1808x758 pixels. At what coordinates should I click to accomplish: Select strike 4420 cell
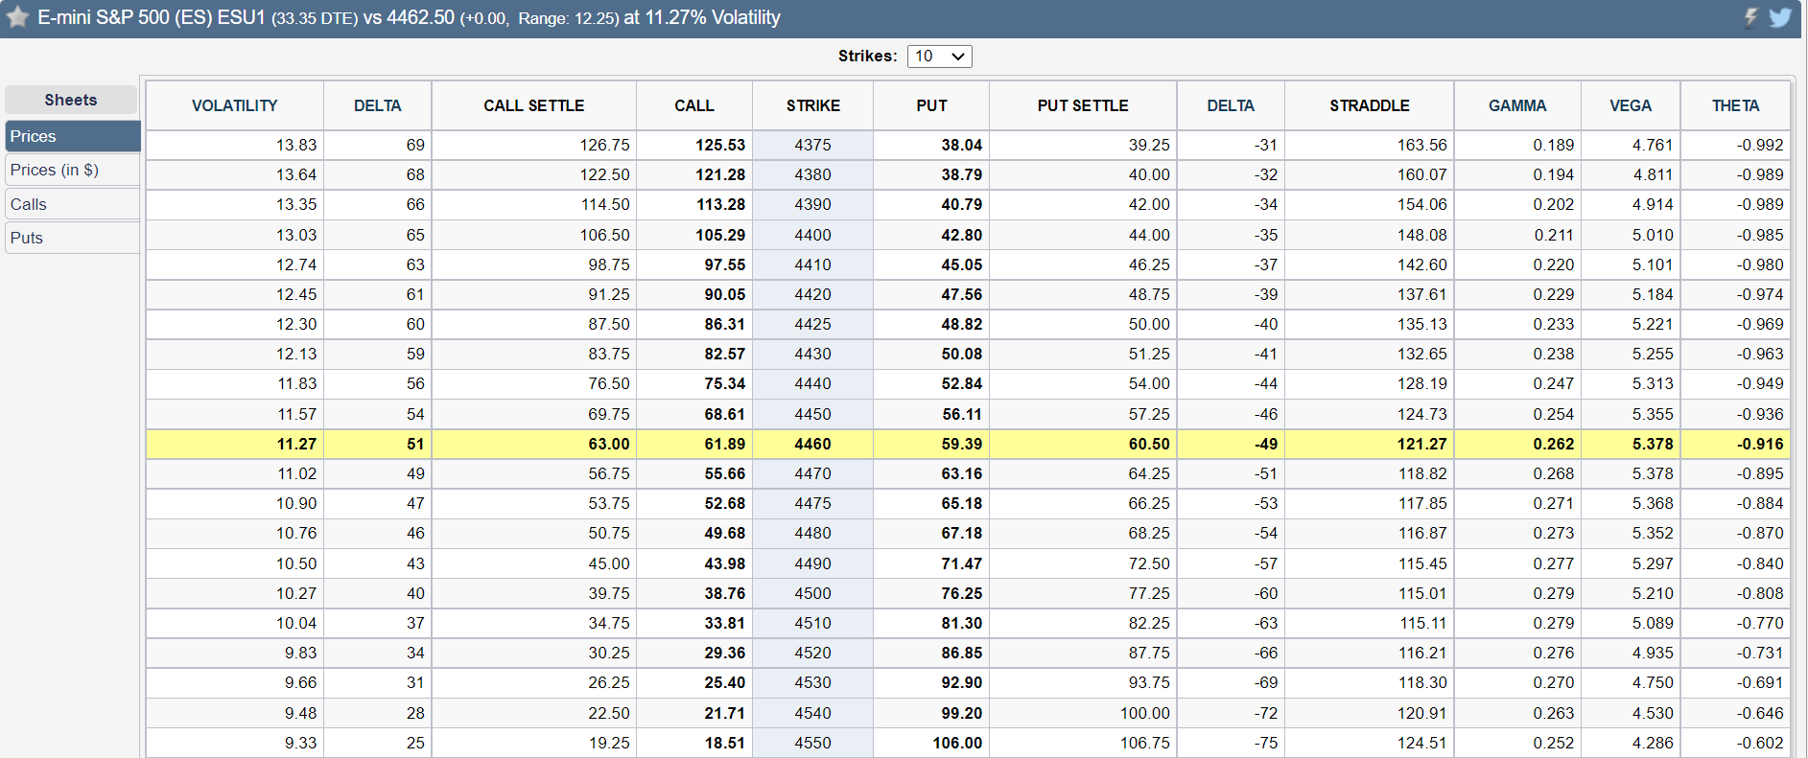[x=813, y=294]
